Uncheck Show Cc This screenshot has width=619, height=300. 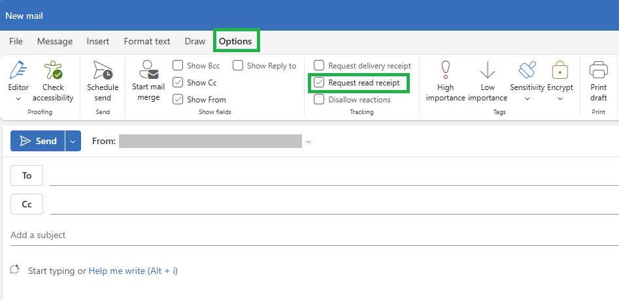(178, 82)
